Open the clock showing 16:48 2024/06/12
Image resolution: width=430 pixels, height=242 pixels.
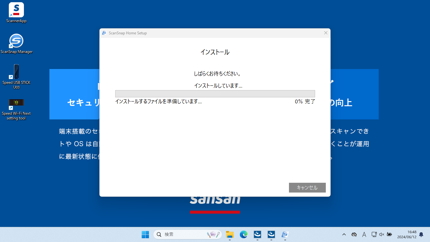click(407, 234)
